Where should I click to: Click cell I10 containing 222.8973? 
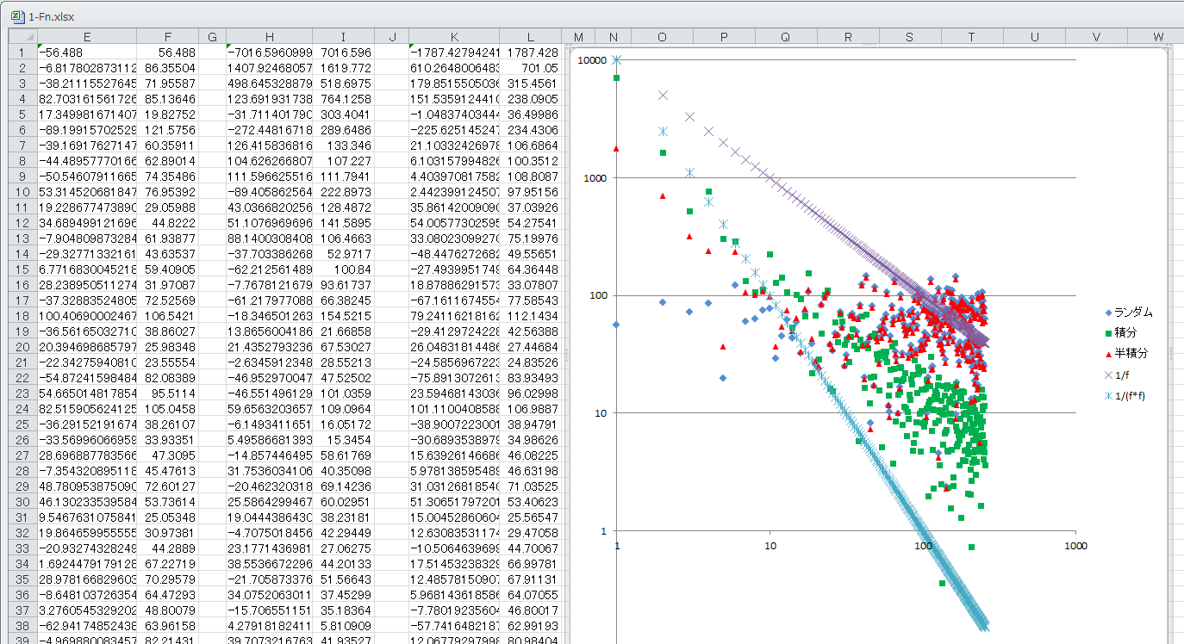click(345, 191)
